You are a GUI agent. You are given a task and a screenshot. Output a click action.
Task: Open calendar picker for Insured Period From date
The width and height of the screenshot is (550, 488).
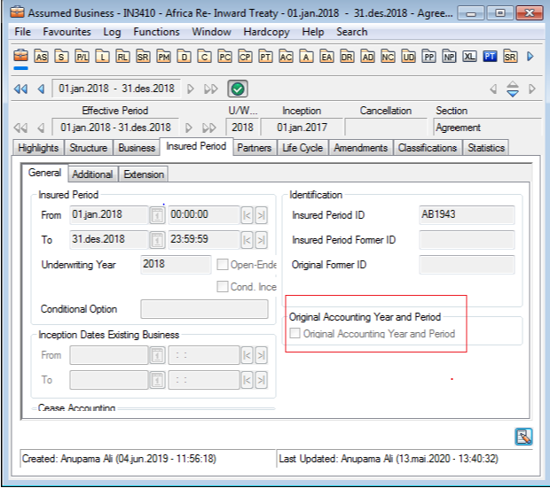156,215
